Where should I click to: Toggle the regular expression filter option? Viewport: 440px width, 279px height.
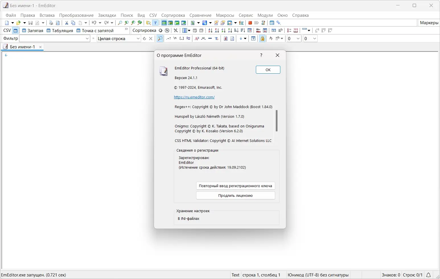coord(168,38)
